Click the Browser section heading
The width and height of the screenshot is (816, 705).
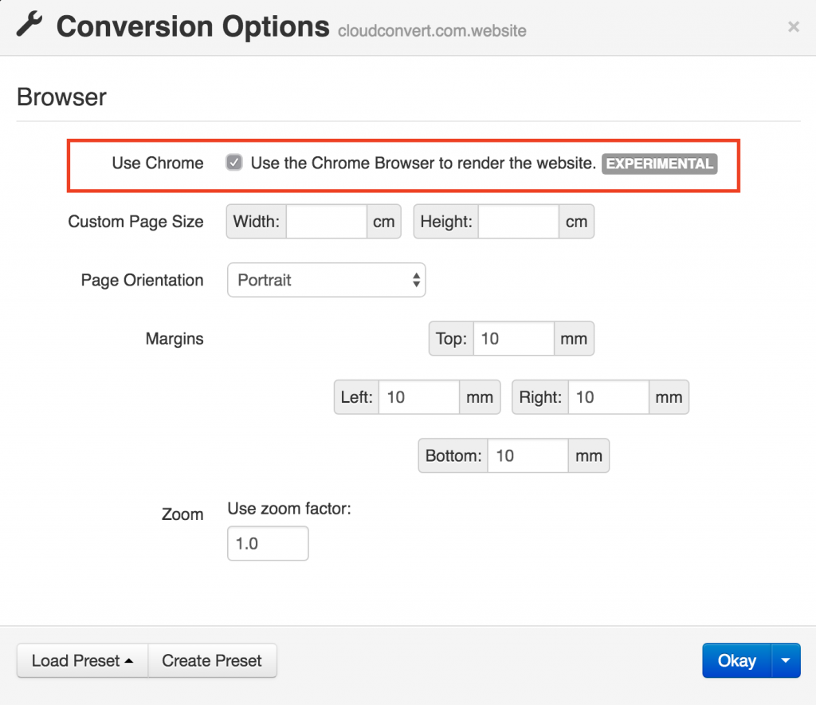coord(61,96)
